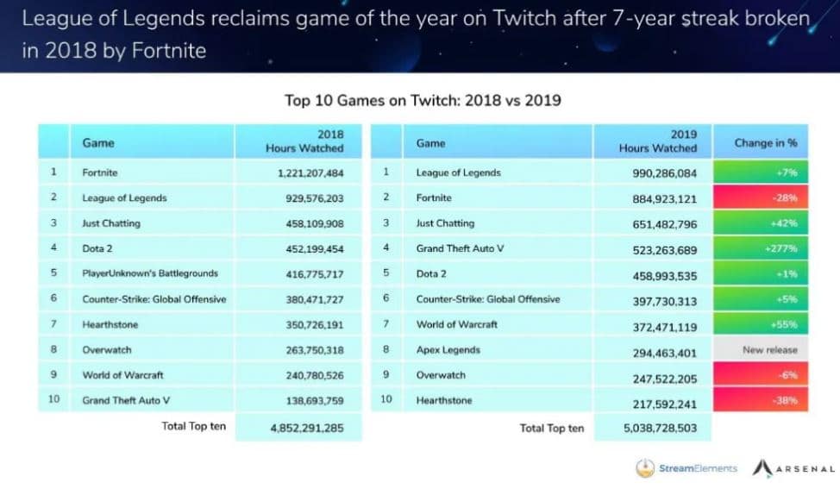The height and width of the screenshot is (495, 840).
Task: Click the Arsenal logo icon
Action: 761,468
